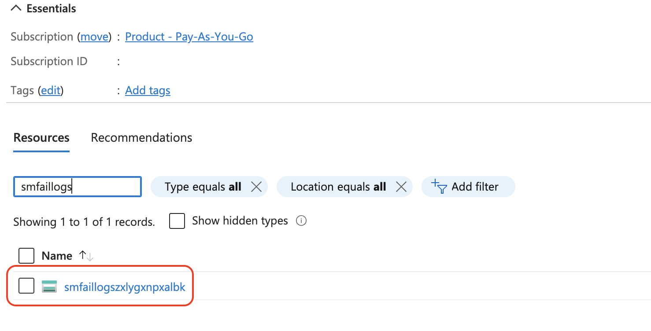Check the select-all checkbox beside Name
This screenshot has width=651, height=331.
click(x=26, y=256)
